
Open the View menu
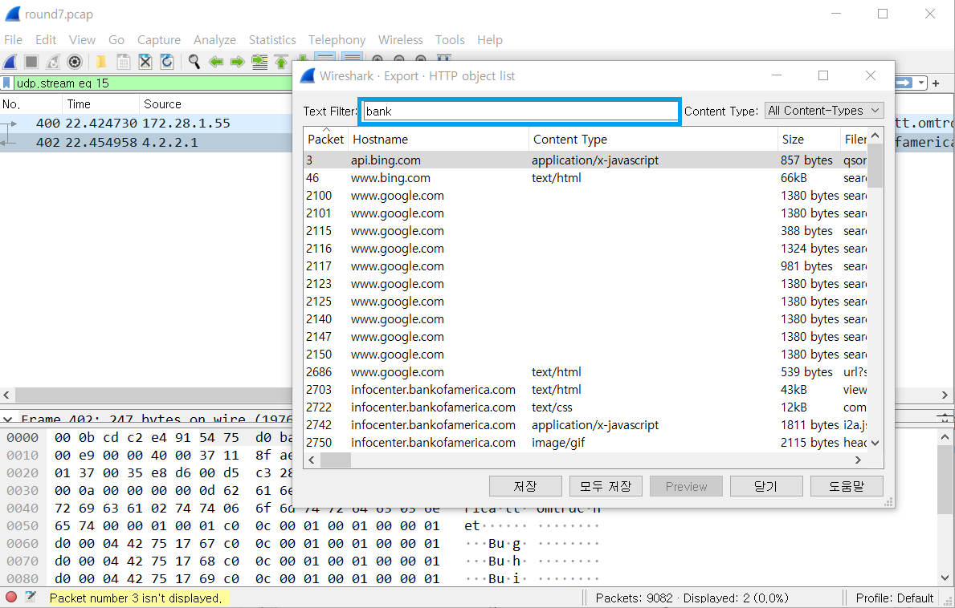82,40
